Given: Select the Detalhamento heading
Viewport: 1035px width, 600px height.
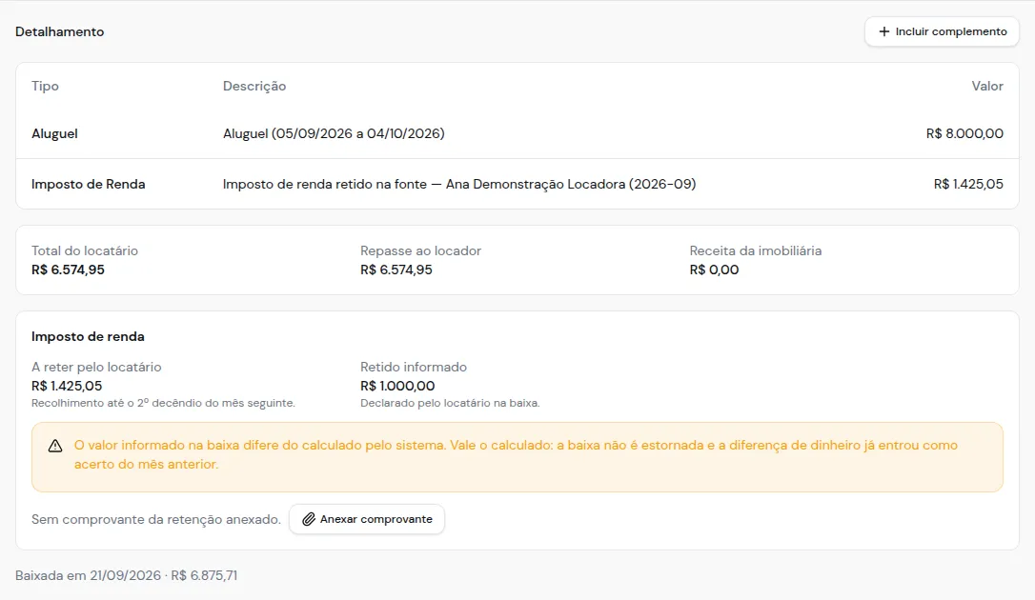Looking at the screenshot, I should point(59,31).
